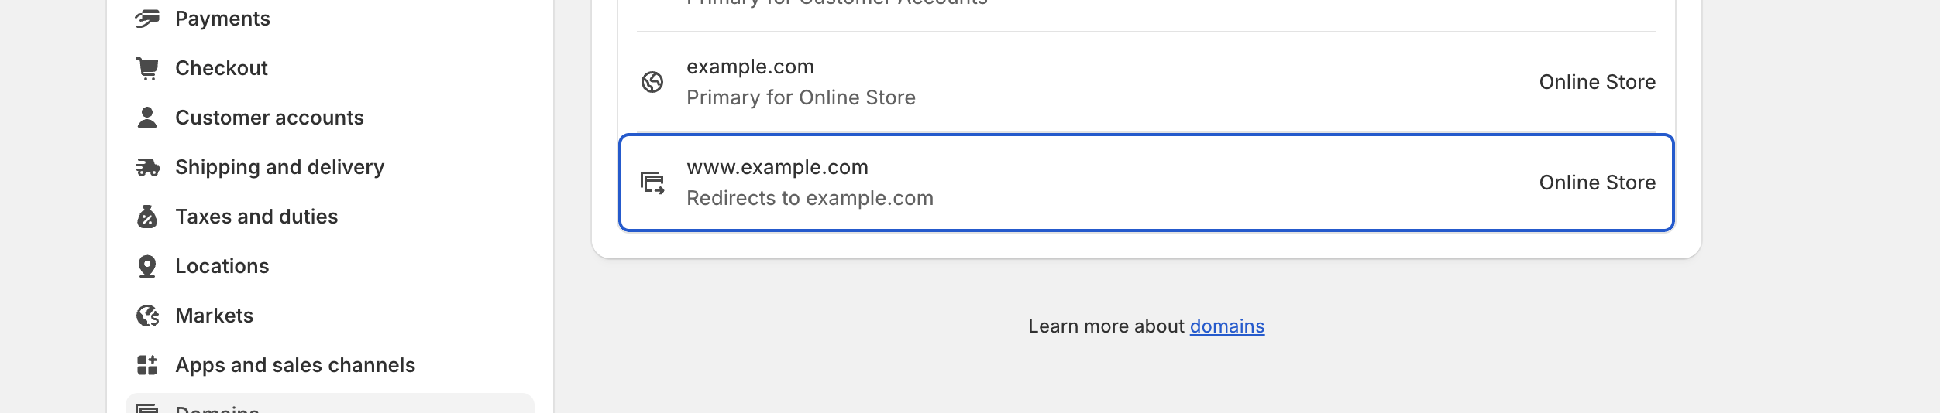The width and height of the screenshot is (1940, 413).
Task: Go to Checkout settings text
Action: click(222, 68)
